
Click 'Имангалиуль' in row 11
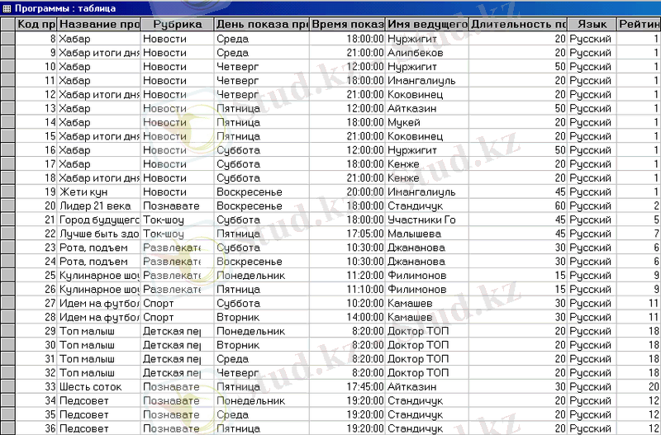(427, 80)
